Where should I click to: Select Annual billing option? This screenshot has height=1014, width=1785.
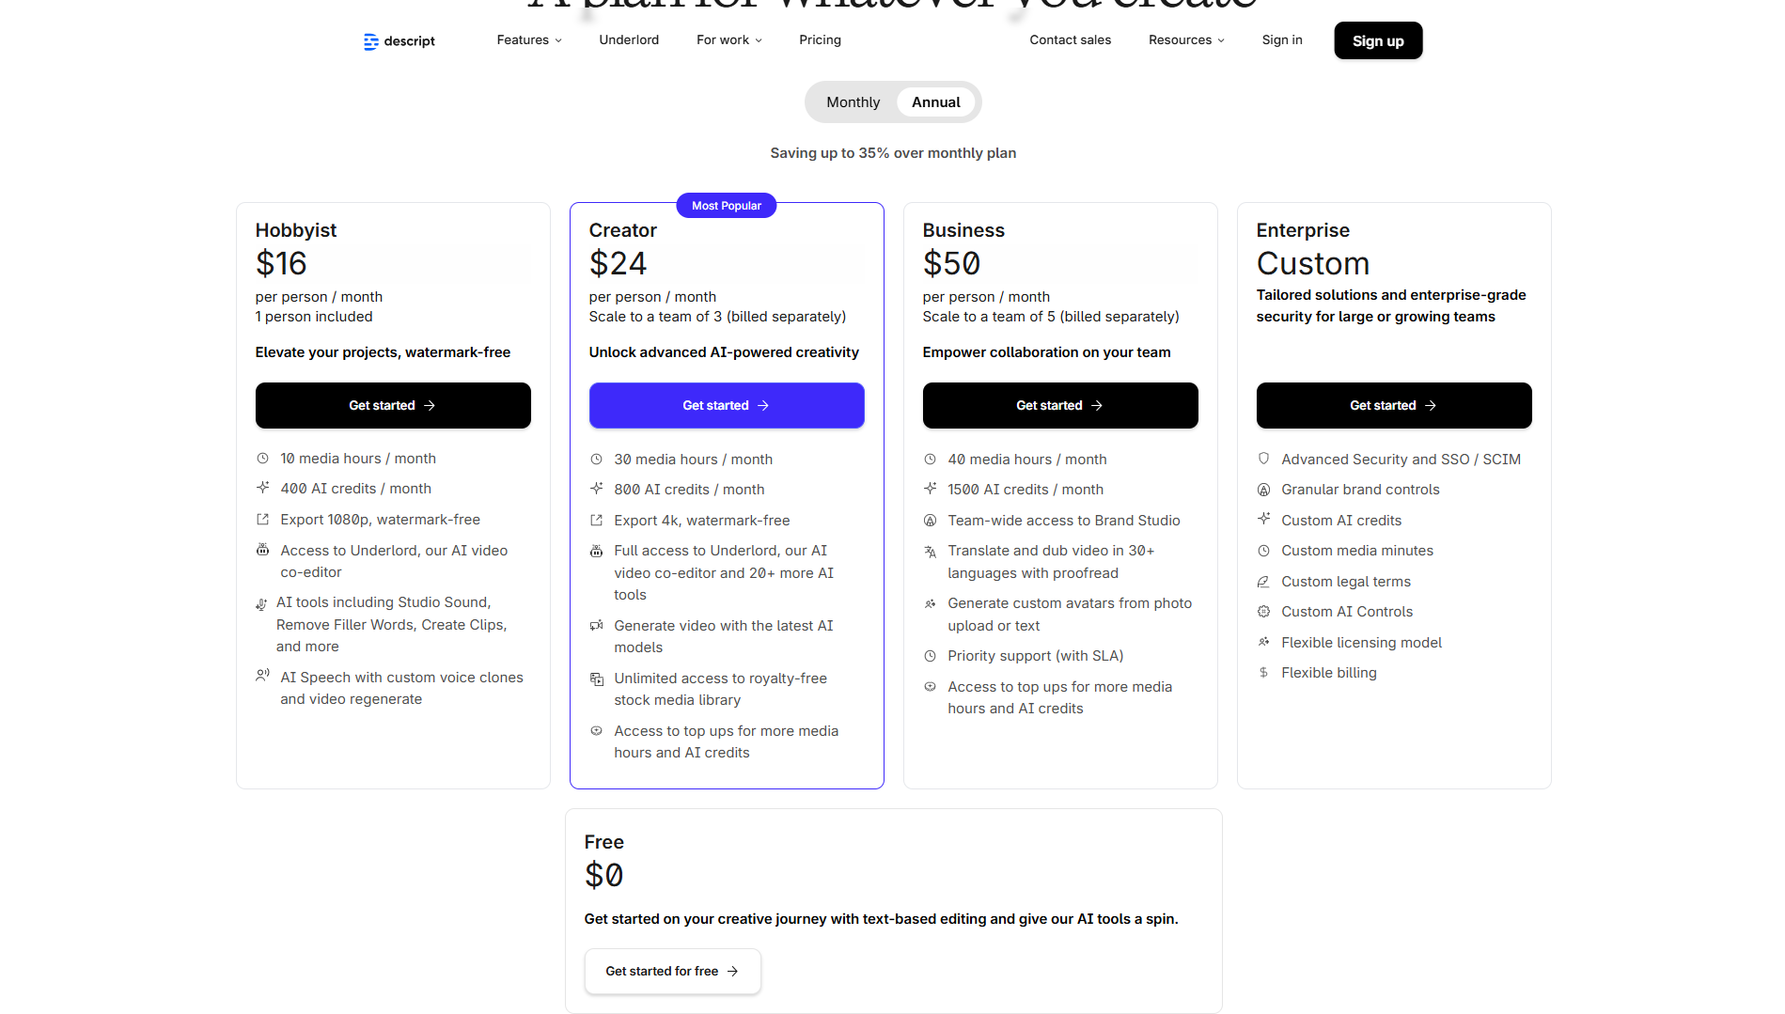click(935, 102)
